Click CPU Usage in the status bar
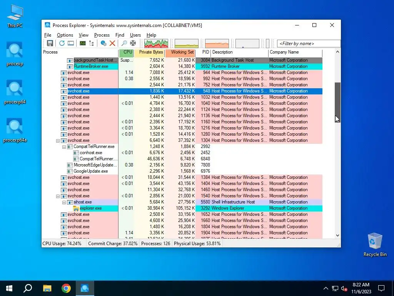 point(62,244)
